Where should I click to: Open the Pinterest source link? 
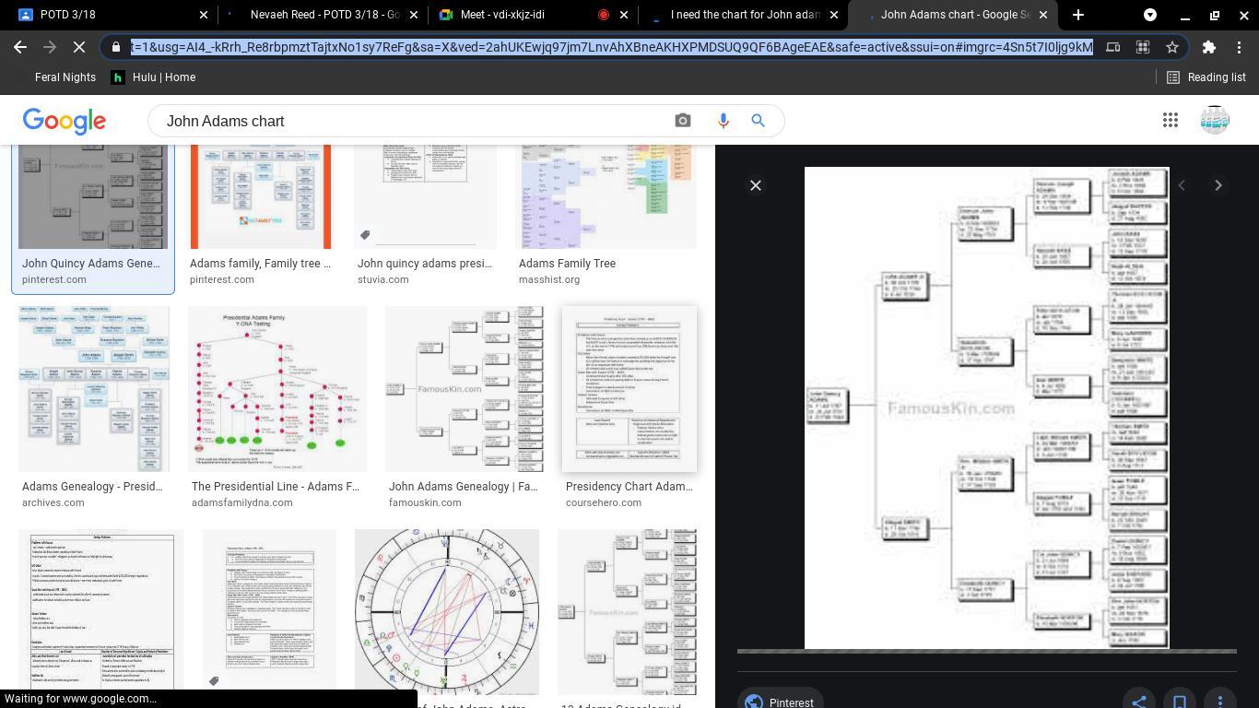780,702
